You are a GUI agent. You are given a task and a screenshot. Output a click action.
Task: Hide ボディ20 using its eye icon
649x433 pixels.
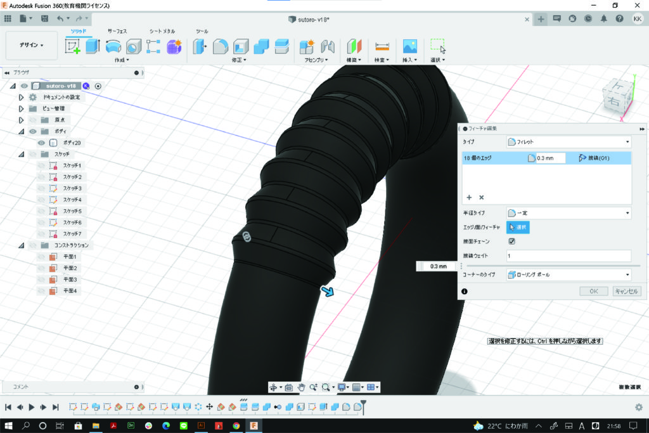coord(41,143)
